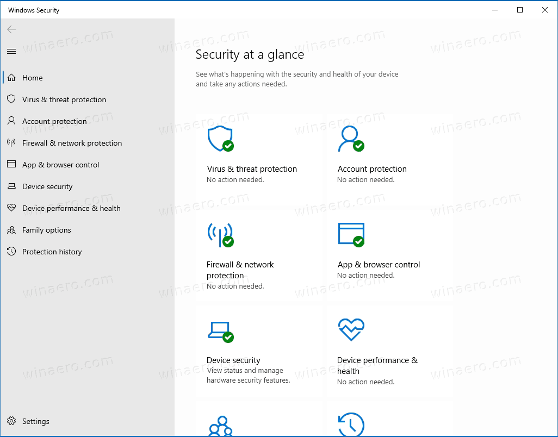Viewport: 558px width, 437px height.
Task: Click the Device security tile title
Action: coord(233,360)
